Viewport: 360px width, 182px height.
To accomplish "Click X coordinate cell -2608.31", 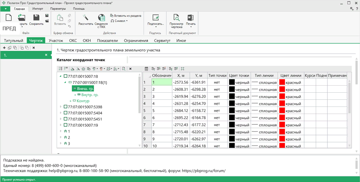I will point(180,89).
